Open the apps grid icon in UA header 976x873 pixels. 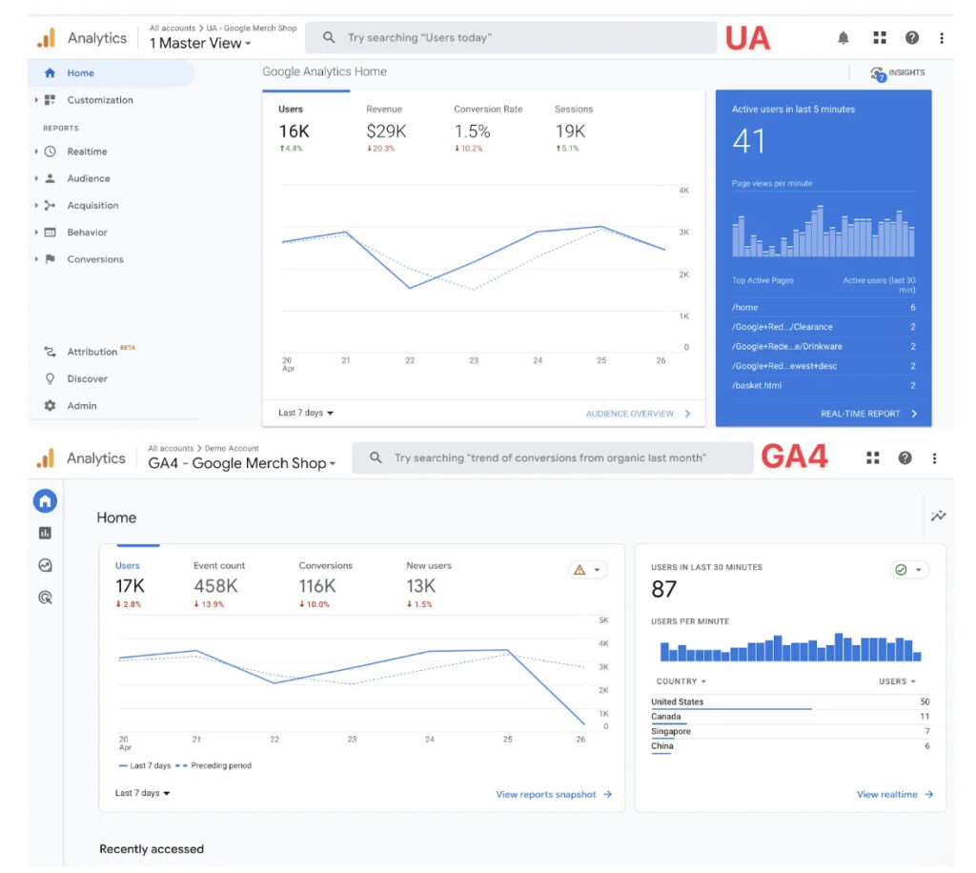pyautogui.click(x=880, y=38)
